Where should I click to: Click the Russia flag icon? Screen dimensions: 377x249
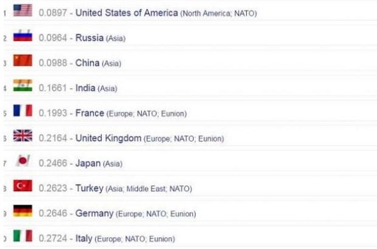[x=22, y=36]
